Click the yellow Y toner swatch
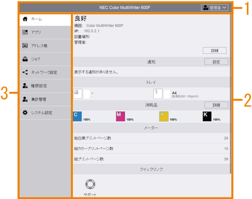This screenshot has width=252, height=199. click(164, 116)
